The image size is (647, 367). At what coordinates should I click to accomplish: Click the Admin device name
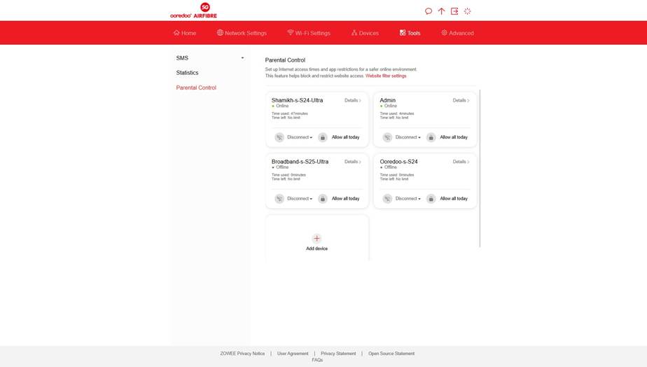[x=387, y=100]
